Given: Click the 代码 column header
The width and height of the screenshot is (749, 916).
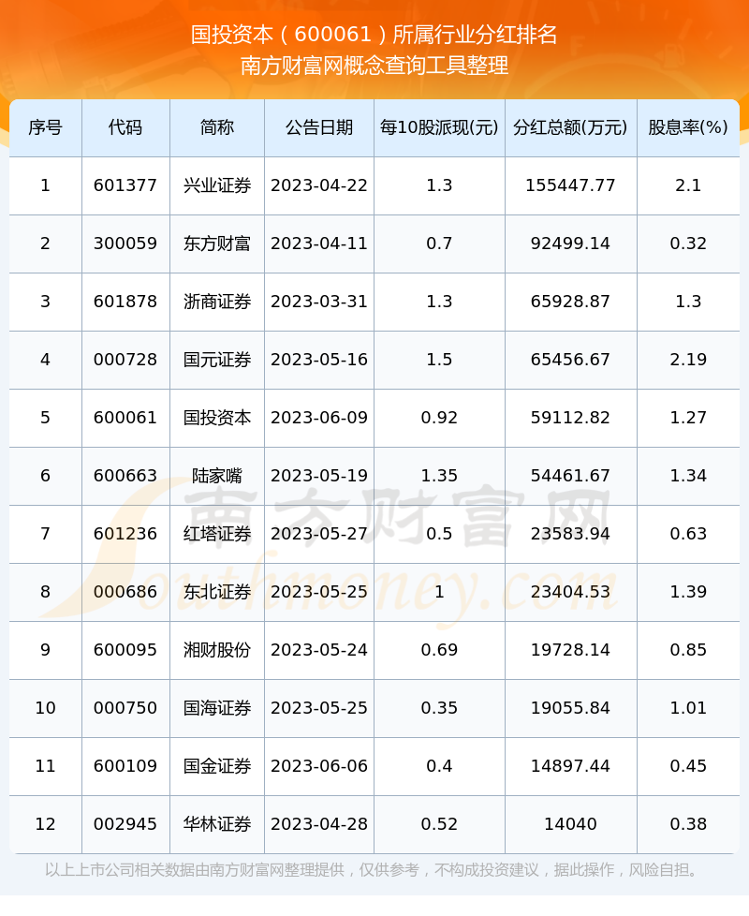Looking at the screenshot, I should coord(125,127).
